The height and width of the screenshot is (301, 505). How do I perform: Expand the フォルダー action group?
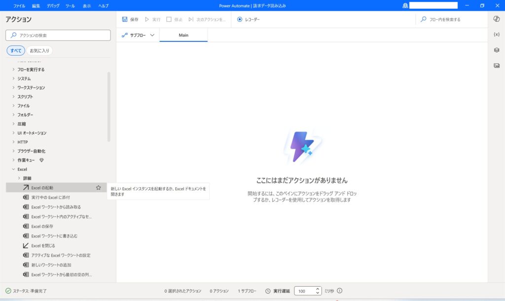click(x=13, y=114)
